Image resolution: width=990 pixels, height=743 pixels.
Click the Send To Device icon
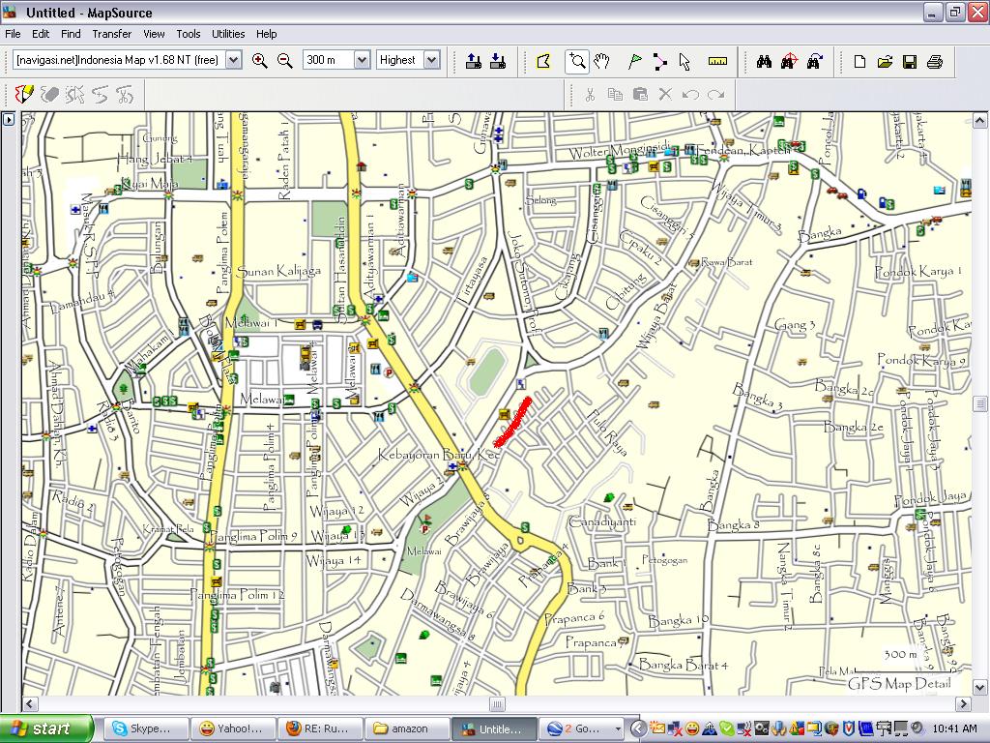[x=473, y=61]
